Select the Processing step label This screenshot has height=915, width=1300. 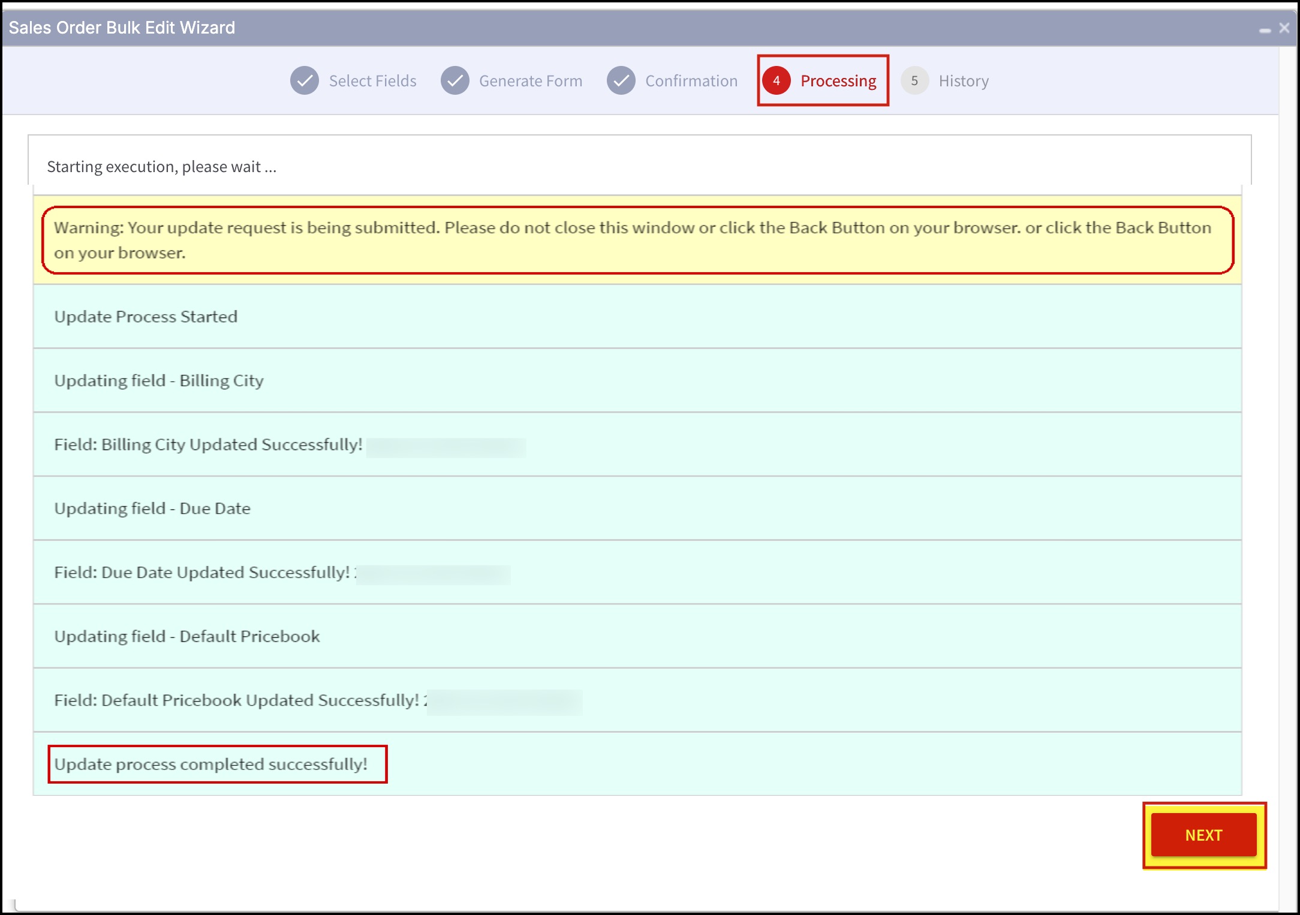pos(838,81)
